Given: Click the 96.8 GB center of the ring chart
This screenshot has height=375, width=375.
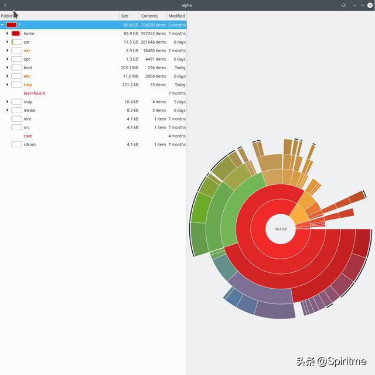Looking at the screenshot, I should pyautogui.click(x=281, y=229).
